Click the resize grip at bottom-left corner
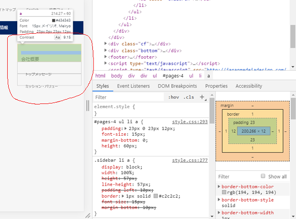Viewport: 296px width, 219px height. tap(88, 215)
